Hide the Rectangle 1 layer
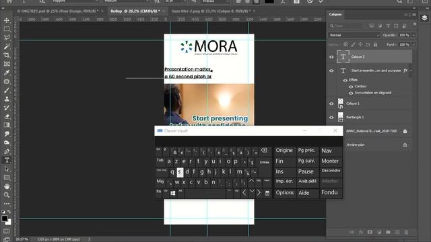Viewport: 431px width, 242px height. tap(331, 118)
